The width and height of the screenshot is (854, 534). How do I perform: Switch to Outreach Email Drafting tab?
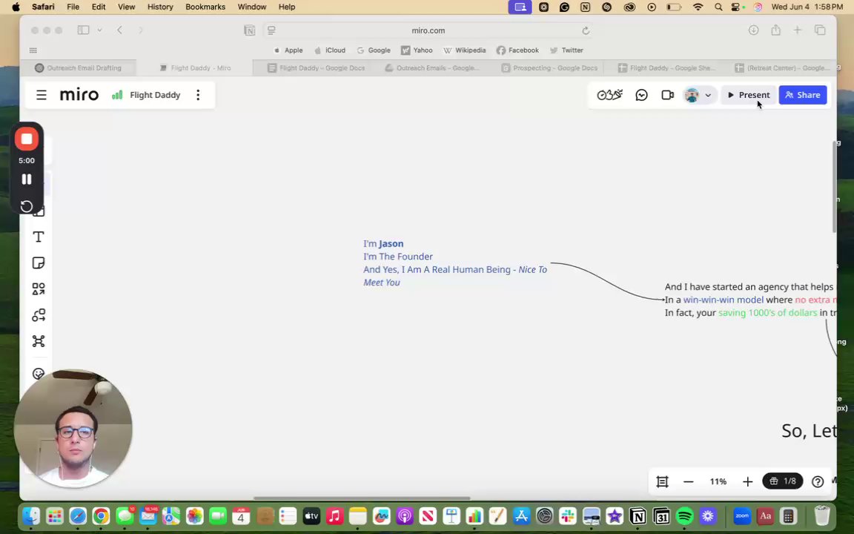tap(78, 68)
